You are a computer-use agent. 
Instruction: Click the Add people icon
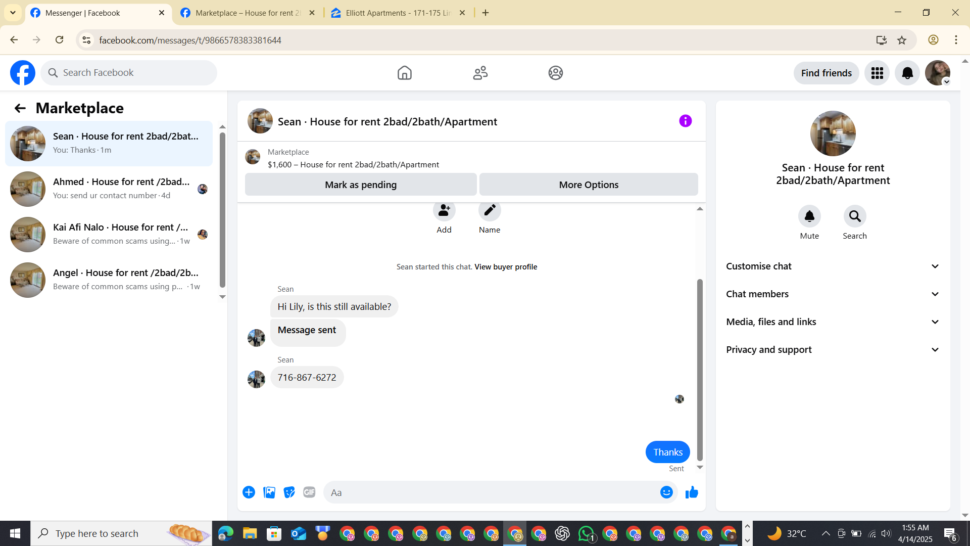tap(444, 211)
